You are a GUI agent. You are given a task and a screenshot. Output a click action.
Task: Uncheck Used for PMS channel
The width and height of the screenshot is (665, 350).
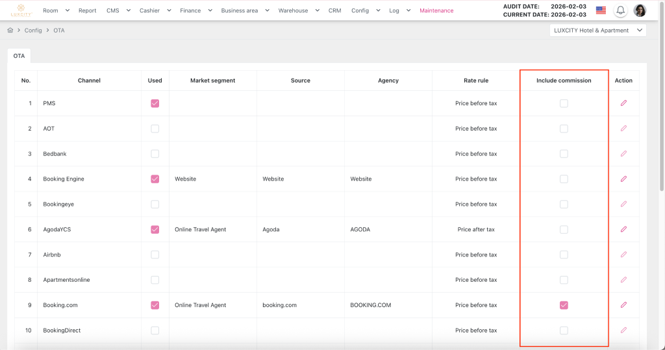coord(155,103)
